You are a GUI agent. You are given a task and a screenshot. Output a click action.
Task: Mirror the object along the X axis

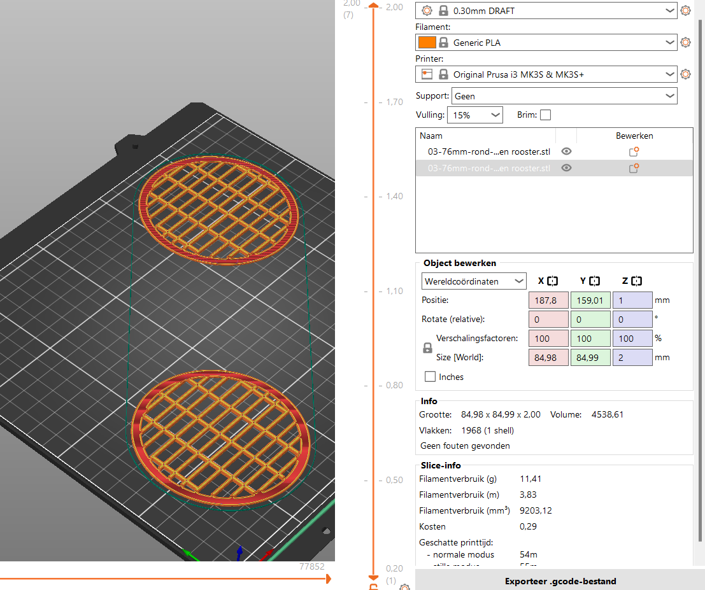coord(552,281)
